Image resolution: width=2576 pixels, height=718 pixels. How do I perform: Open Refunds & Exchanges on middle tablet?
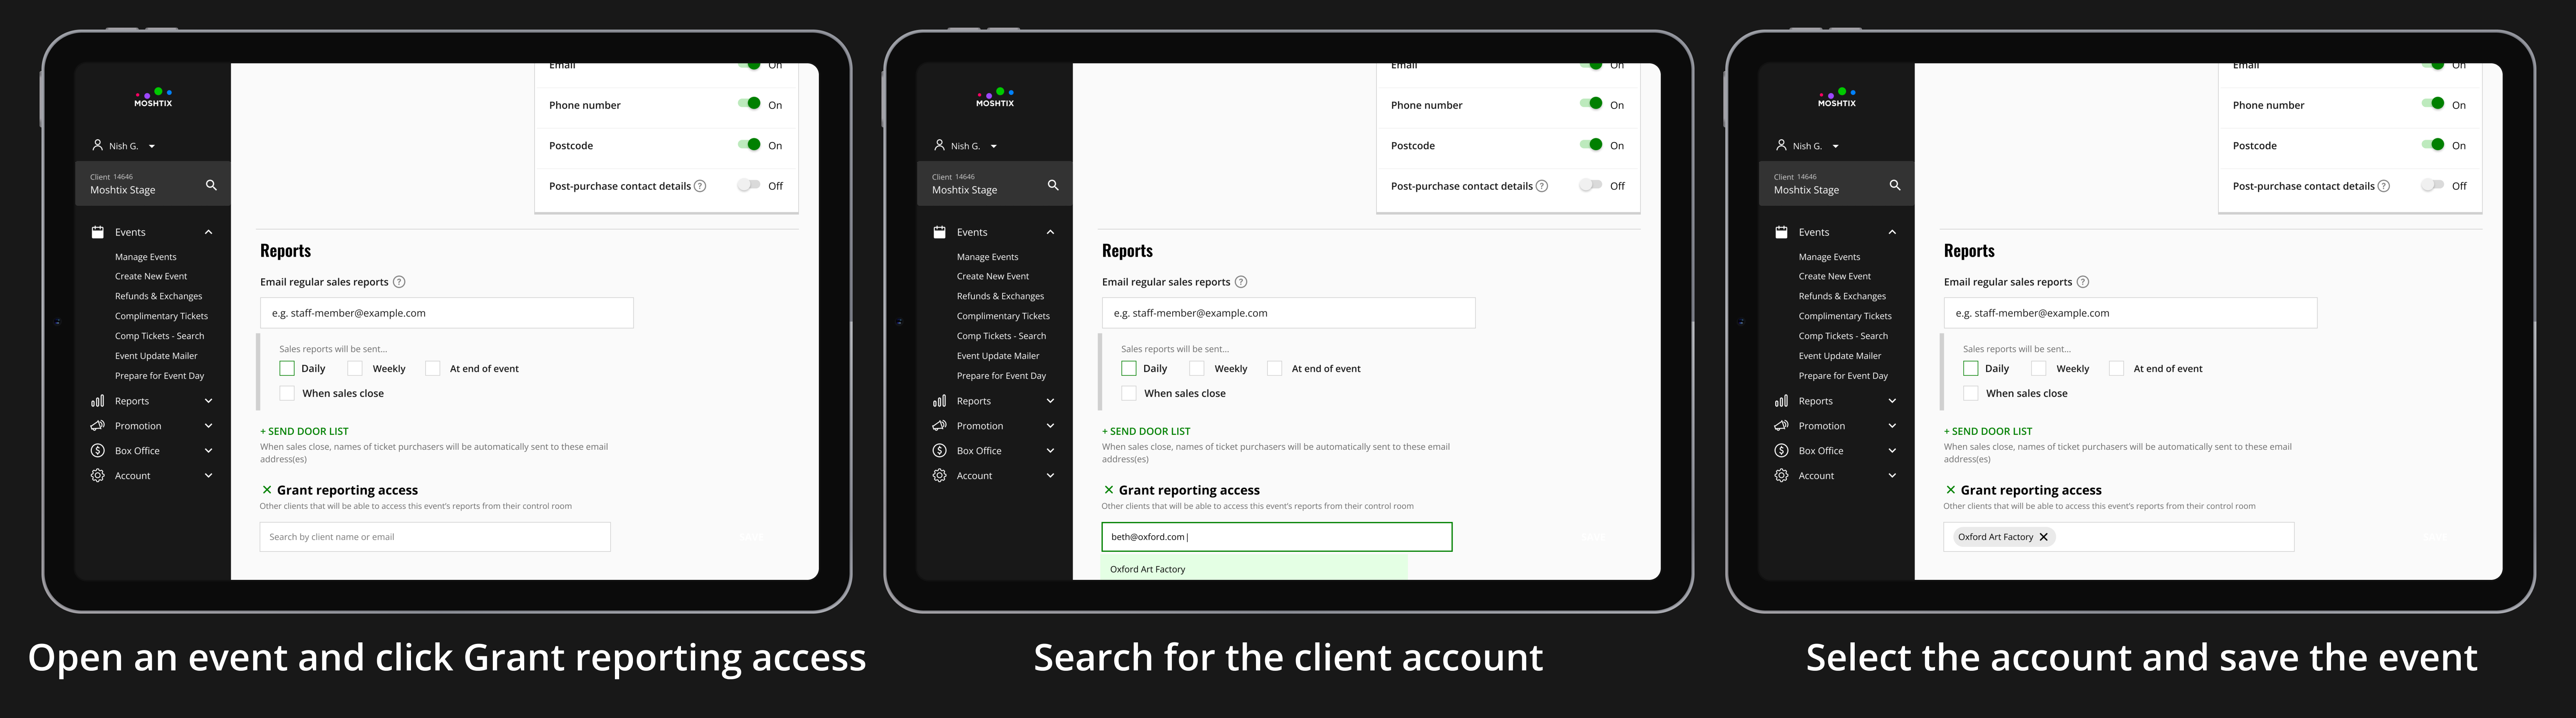tap(1000, 297)
